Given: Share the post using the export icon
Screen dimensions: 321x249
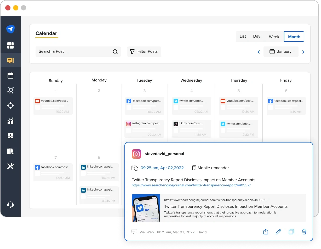Looking at the screenshot, I should click(266, 232).
